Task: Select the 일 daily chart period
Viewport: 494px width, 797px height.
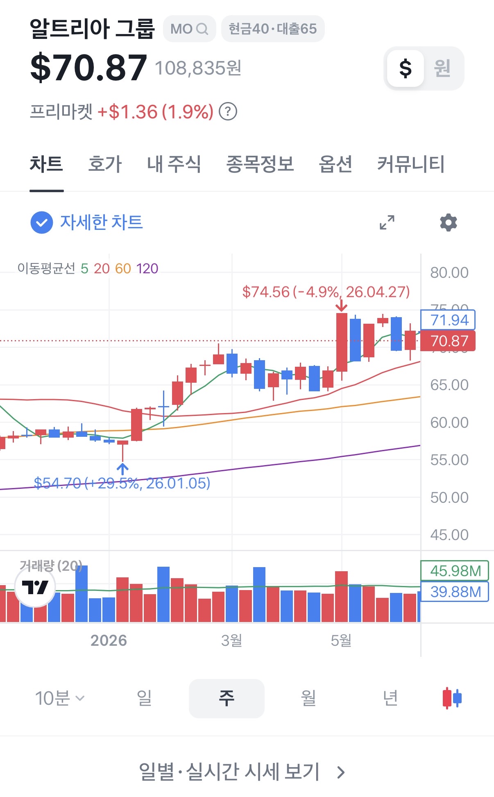Action: click(x=145, y=698)
